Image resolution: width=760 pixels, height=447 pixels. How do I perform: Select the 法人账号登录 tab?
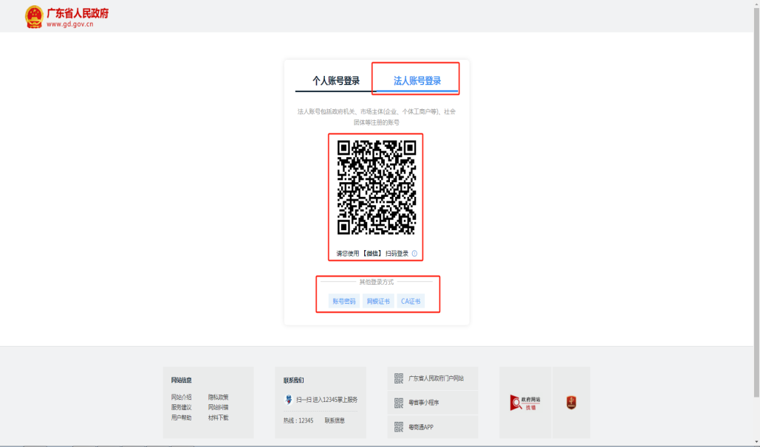click(417, 81)
